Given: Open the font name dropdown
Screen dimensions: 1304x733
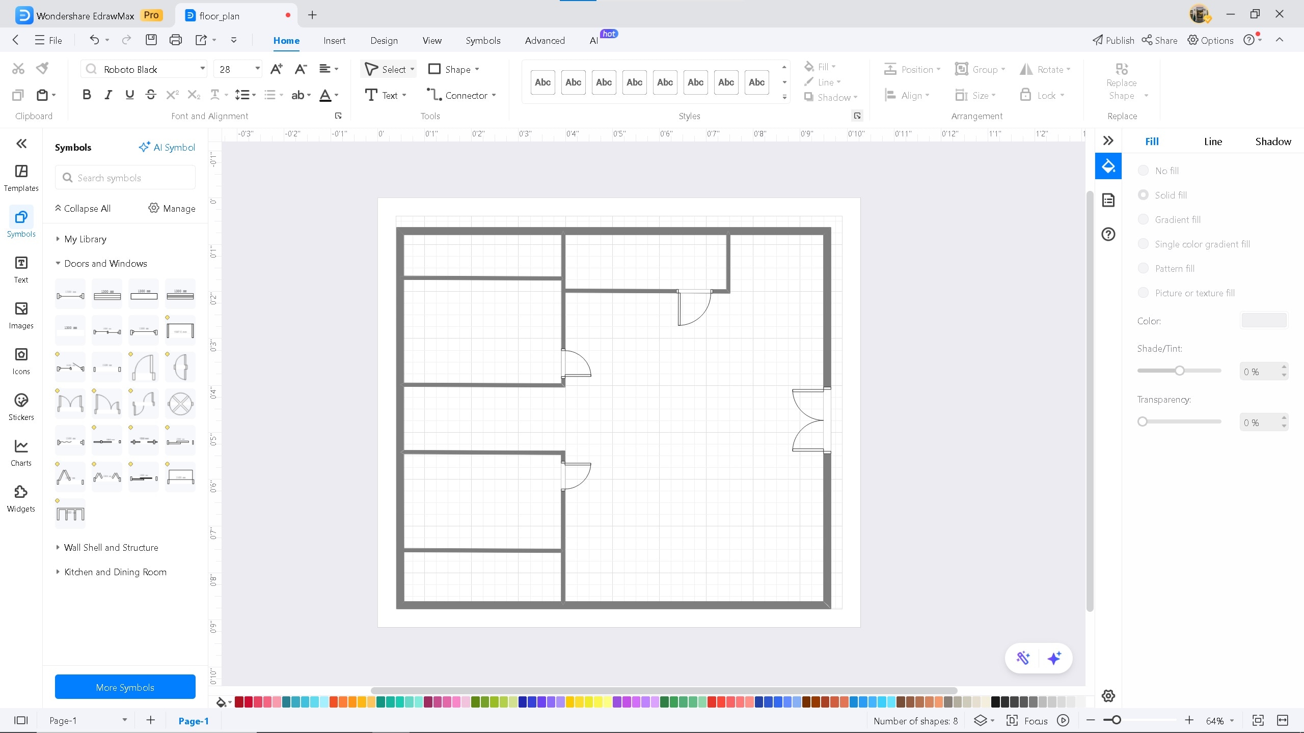Looking at the screenshot, I should [202, 69].
